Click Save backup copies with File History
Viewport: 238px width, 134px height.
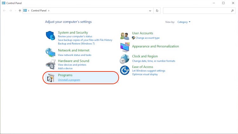pyautogui.click(x=85, y=40)
